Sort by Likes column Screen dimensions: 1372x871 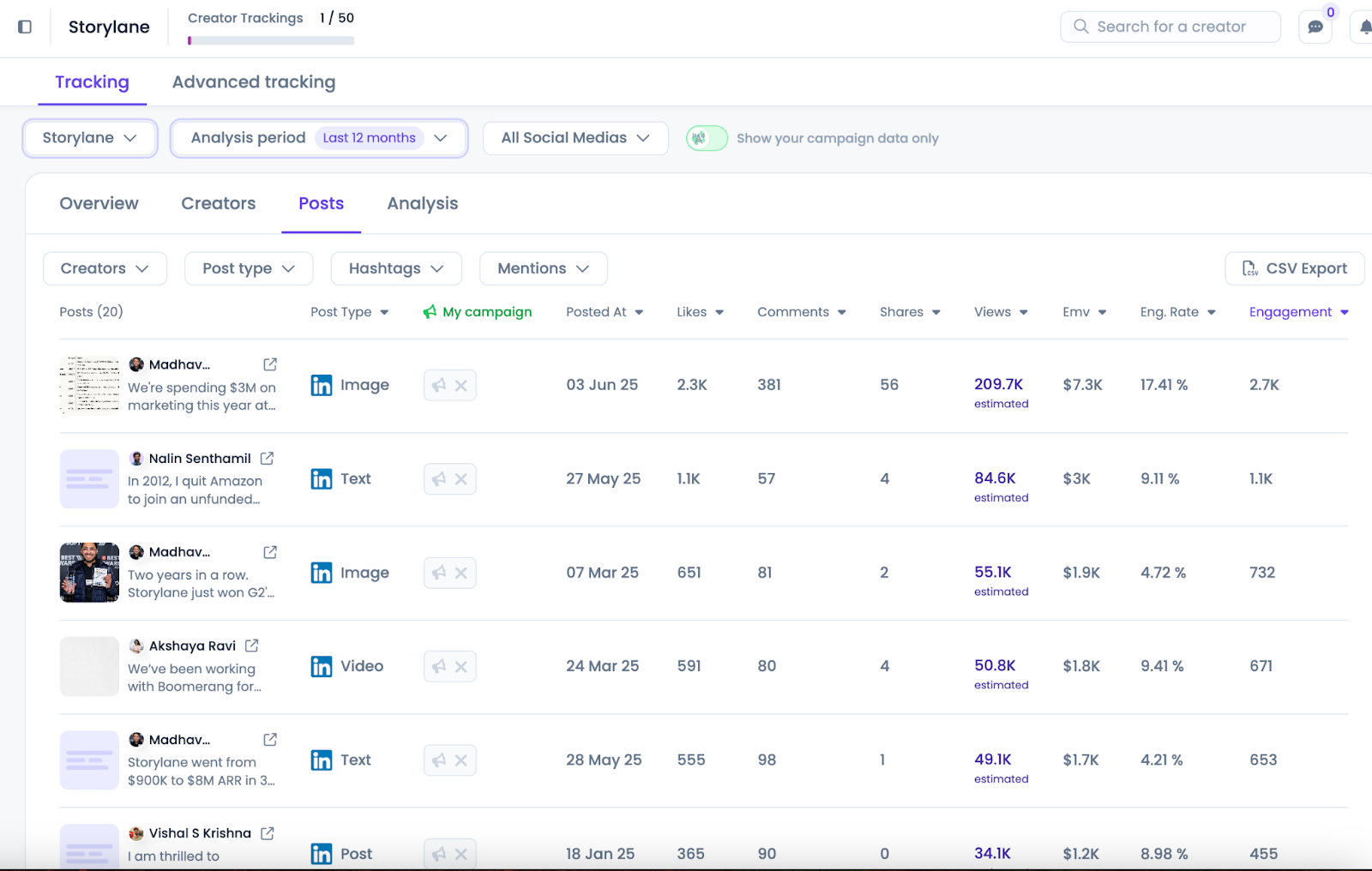(701, 312)
